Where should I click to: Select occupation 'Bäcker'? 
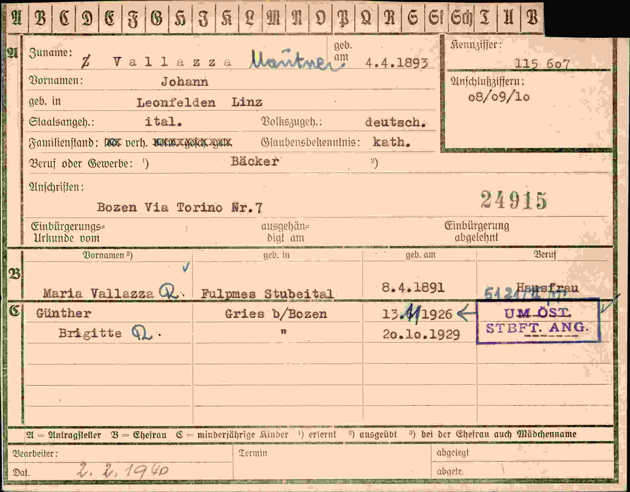click(255, 161)
